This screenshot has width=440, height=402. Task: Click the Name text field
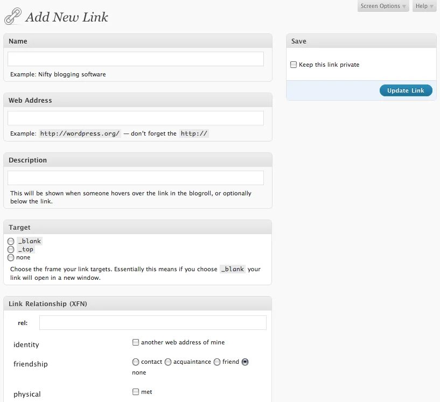click(x=136, y=59)
